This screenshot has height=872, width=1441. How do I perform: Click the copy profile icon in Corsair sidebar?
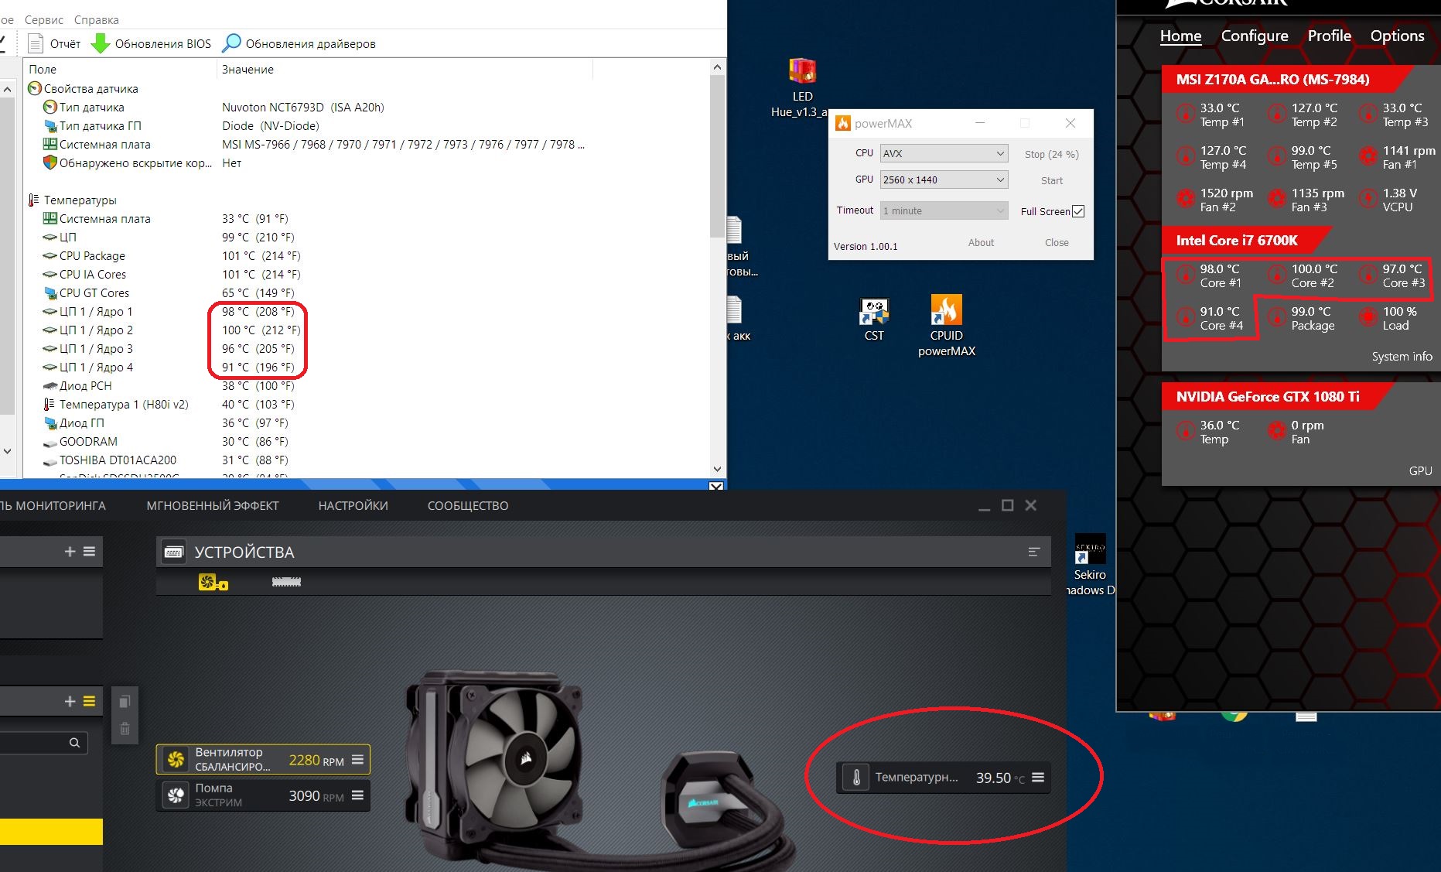tap(125, 702)
